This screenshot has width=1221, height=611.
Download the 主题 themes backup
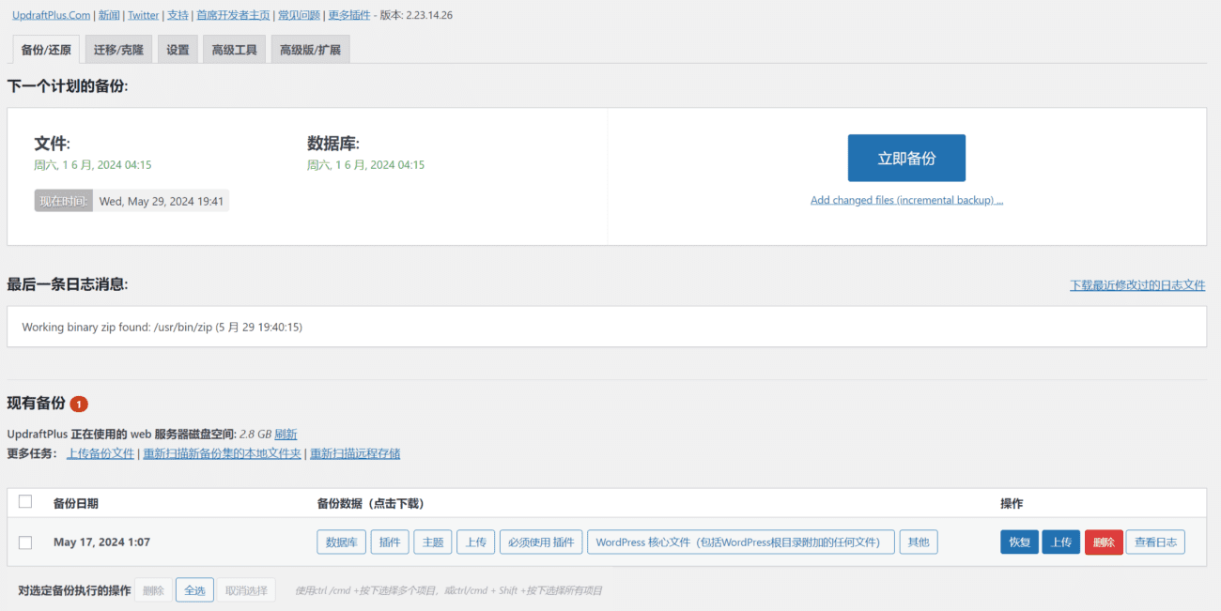click(x=432, y=542)
